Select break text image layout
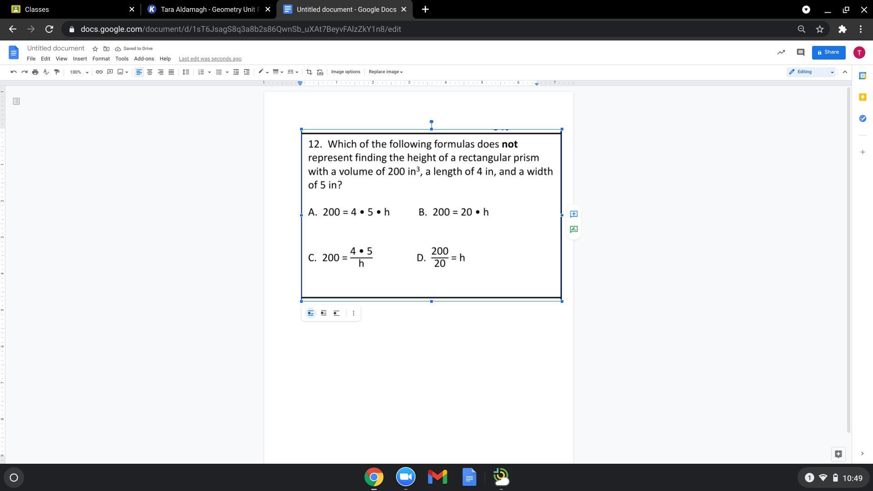The image size is (873, 491). [336, 313]
